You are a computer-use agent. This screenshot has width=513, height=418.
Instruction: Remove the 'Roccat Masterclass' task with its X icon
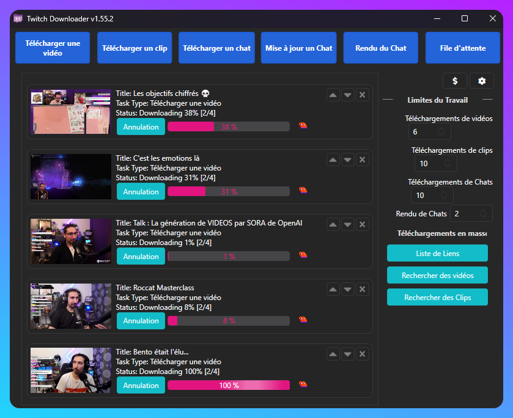[362, 288]
